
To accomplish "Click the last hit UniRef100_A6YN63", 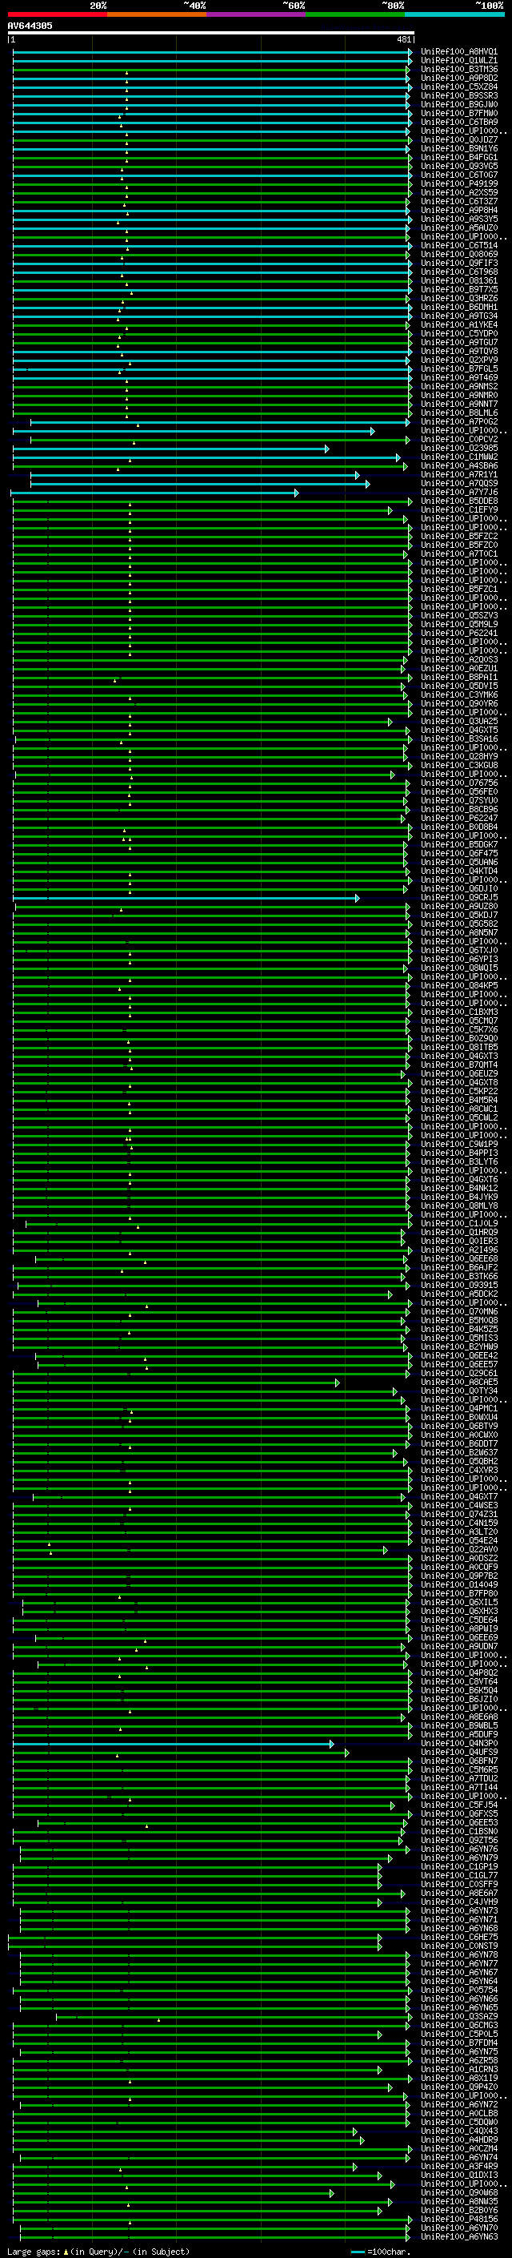I will coord(459,2236).
